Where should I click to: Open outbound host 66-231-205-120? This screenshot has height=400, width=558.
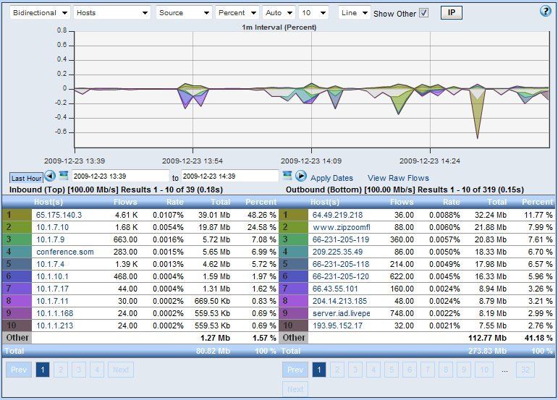click(x=341, y=276)
